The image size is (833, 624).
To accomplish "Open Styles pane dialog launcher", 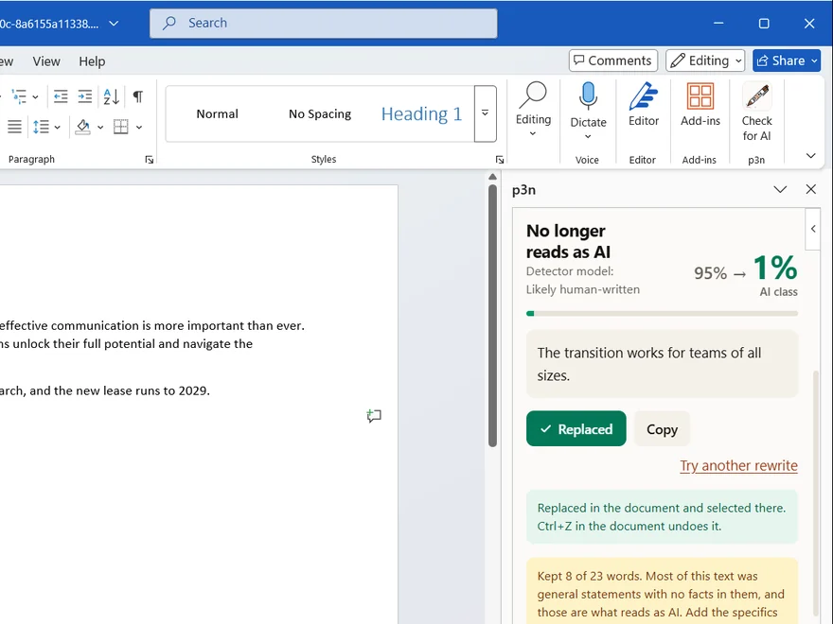I will coord(500,160).
